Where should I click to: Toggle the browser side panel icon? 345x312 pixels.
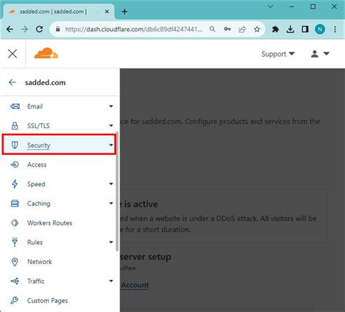tap(305, 29)
